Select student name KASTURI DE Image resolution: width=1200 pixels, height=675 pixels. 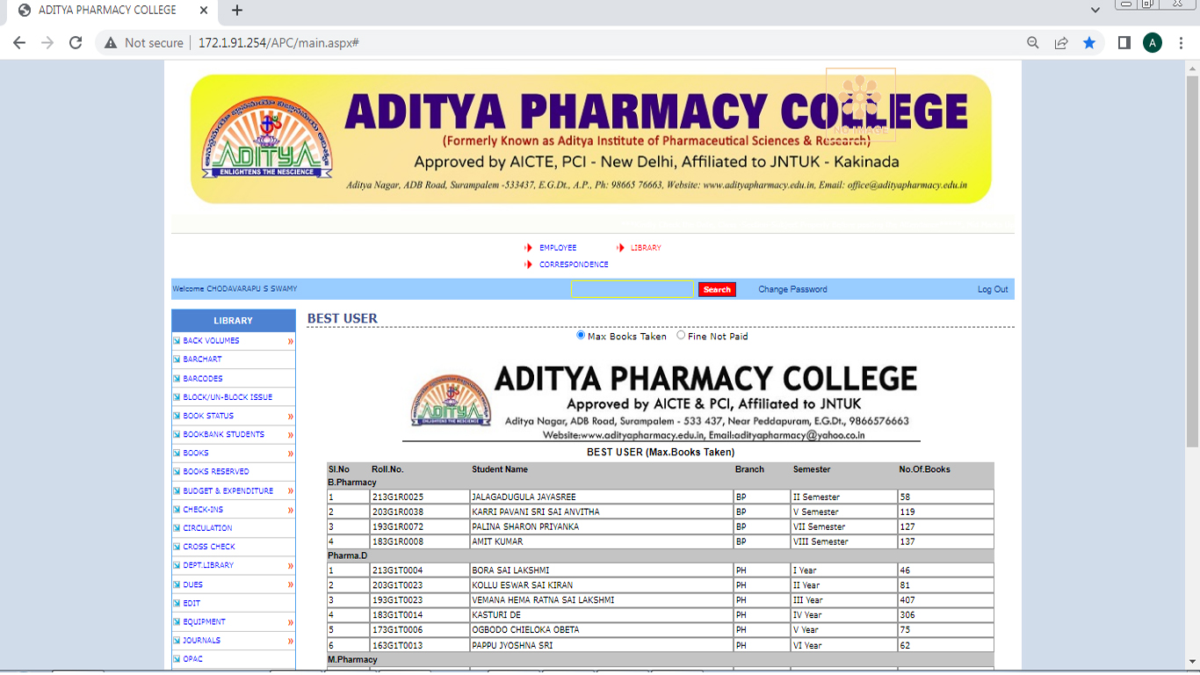496,615
